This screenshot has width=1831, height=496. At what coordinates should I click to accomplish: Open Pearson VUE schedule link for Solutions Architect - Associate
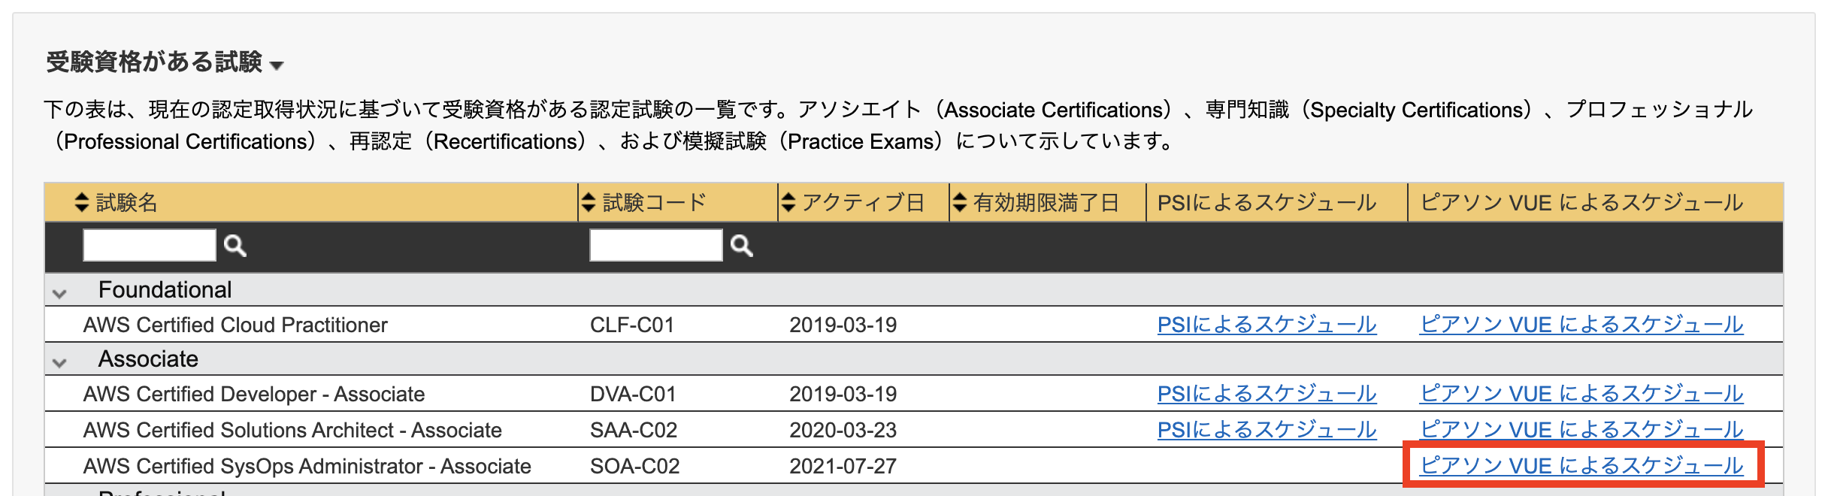[x=1581, y=430]
